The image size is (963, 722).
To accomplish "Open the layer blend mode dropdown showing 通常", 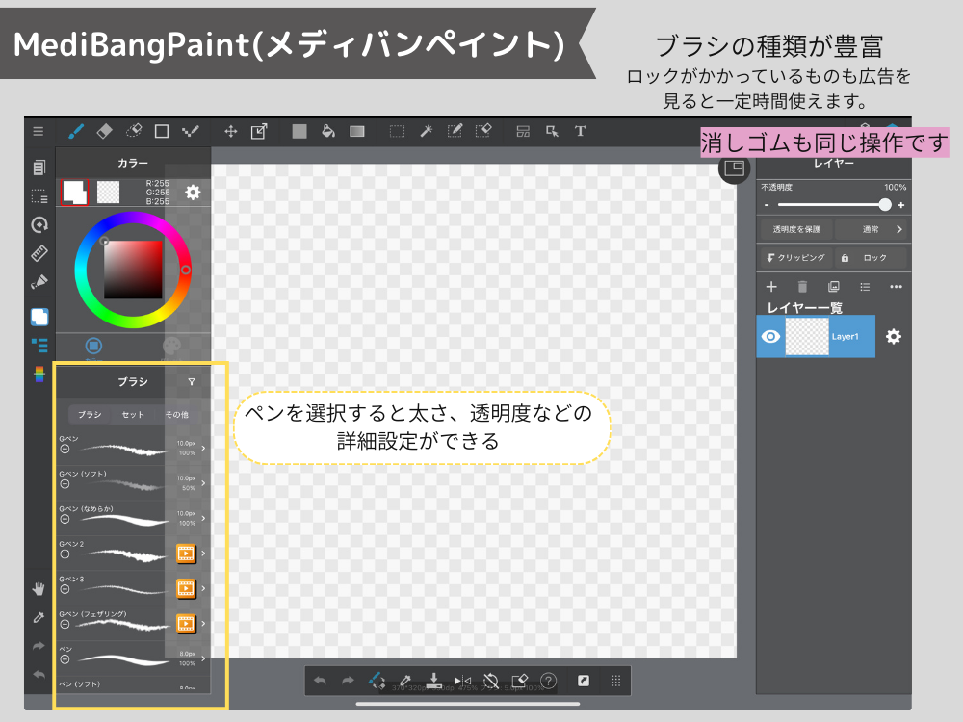I will coord(872,229).
